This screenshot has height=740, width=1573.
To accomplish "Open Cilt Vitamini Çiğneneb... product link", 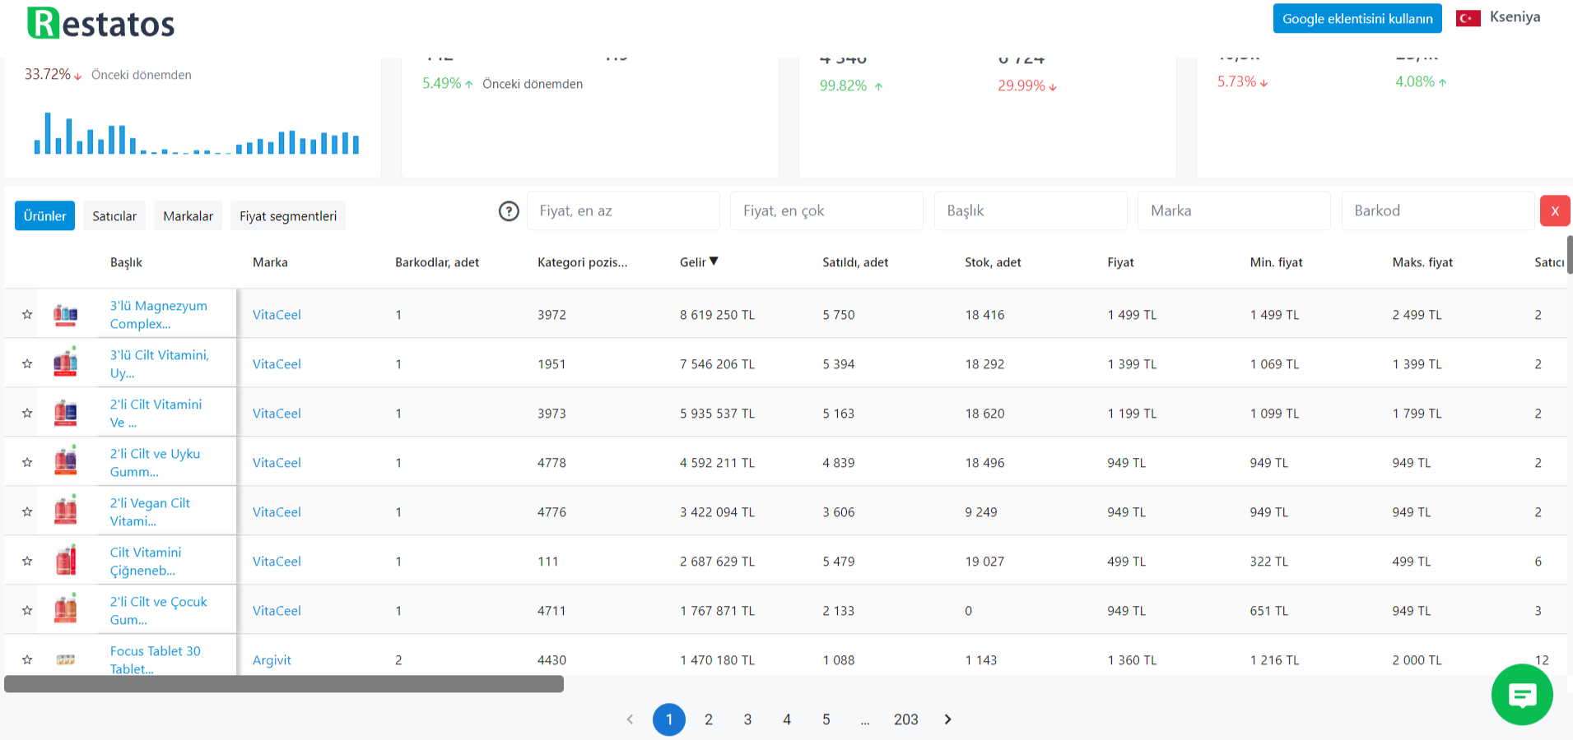I will 146,562.
